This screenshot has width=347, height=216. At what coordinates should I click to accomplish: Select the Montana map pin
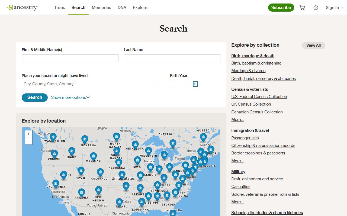[85, 140]
